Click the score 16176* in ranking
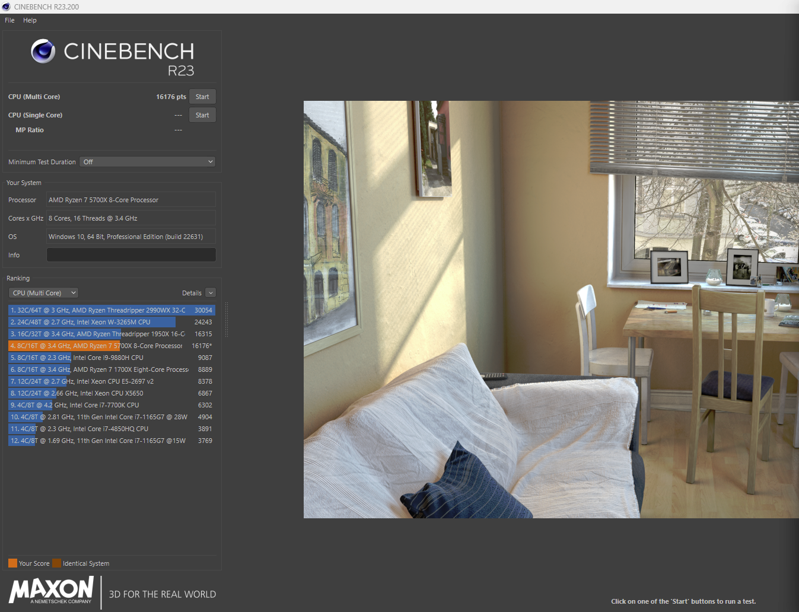This screenshot has width=799, height=612. pyautogui.click(x=202, y=346)
